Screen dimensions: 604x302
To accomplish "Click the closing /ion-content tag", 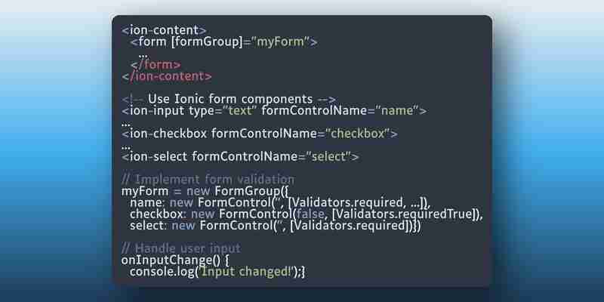I will pos(167,76).
